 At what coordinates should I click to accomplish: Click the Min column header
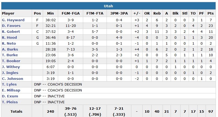pyautogui.click(x=50, y=13)
